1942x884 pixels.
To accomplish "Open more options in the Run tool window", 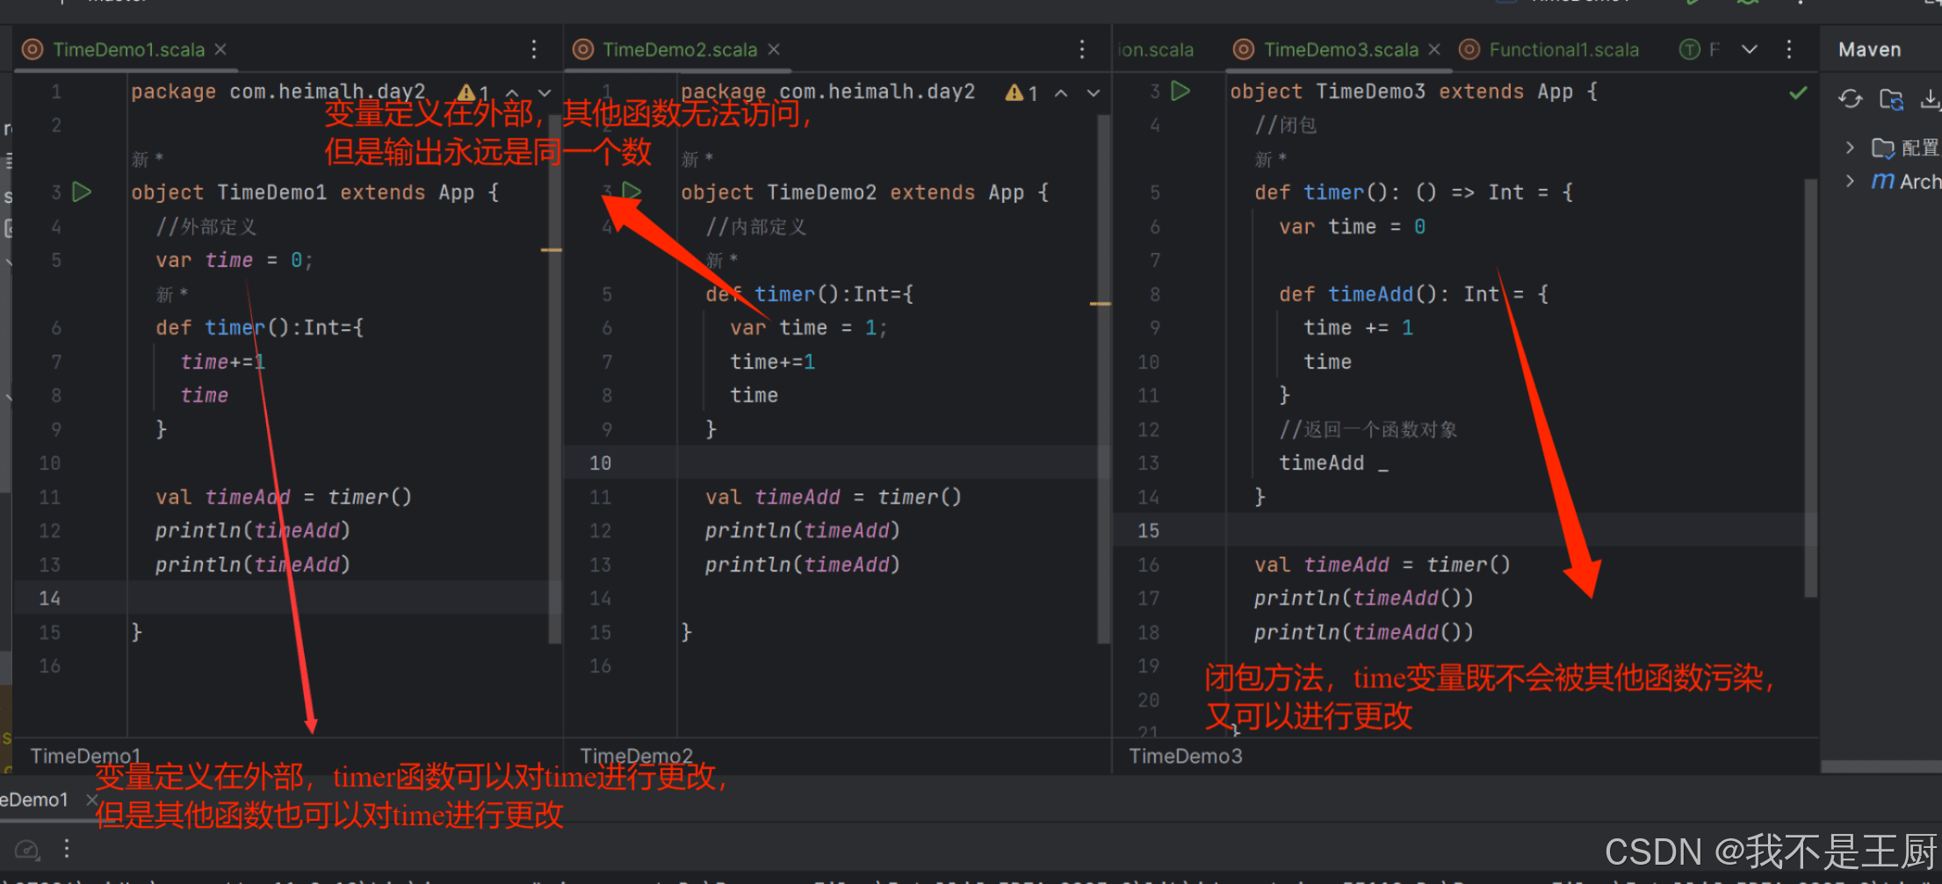I will click(x=67, y=848).
